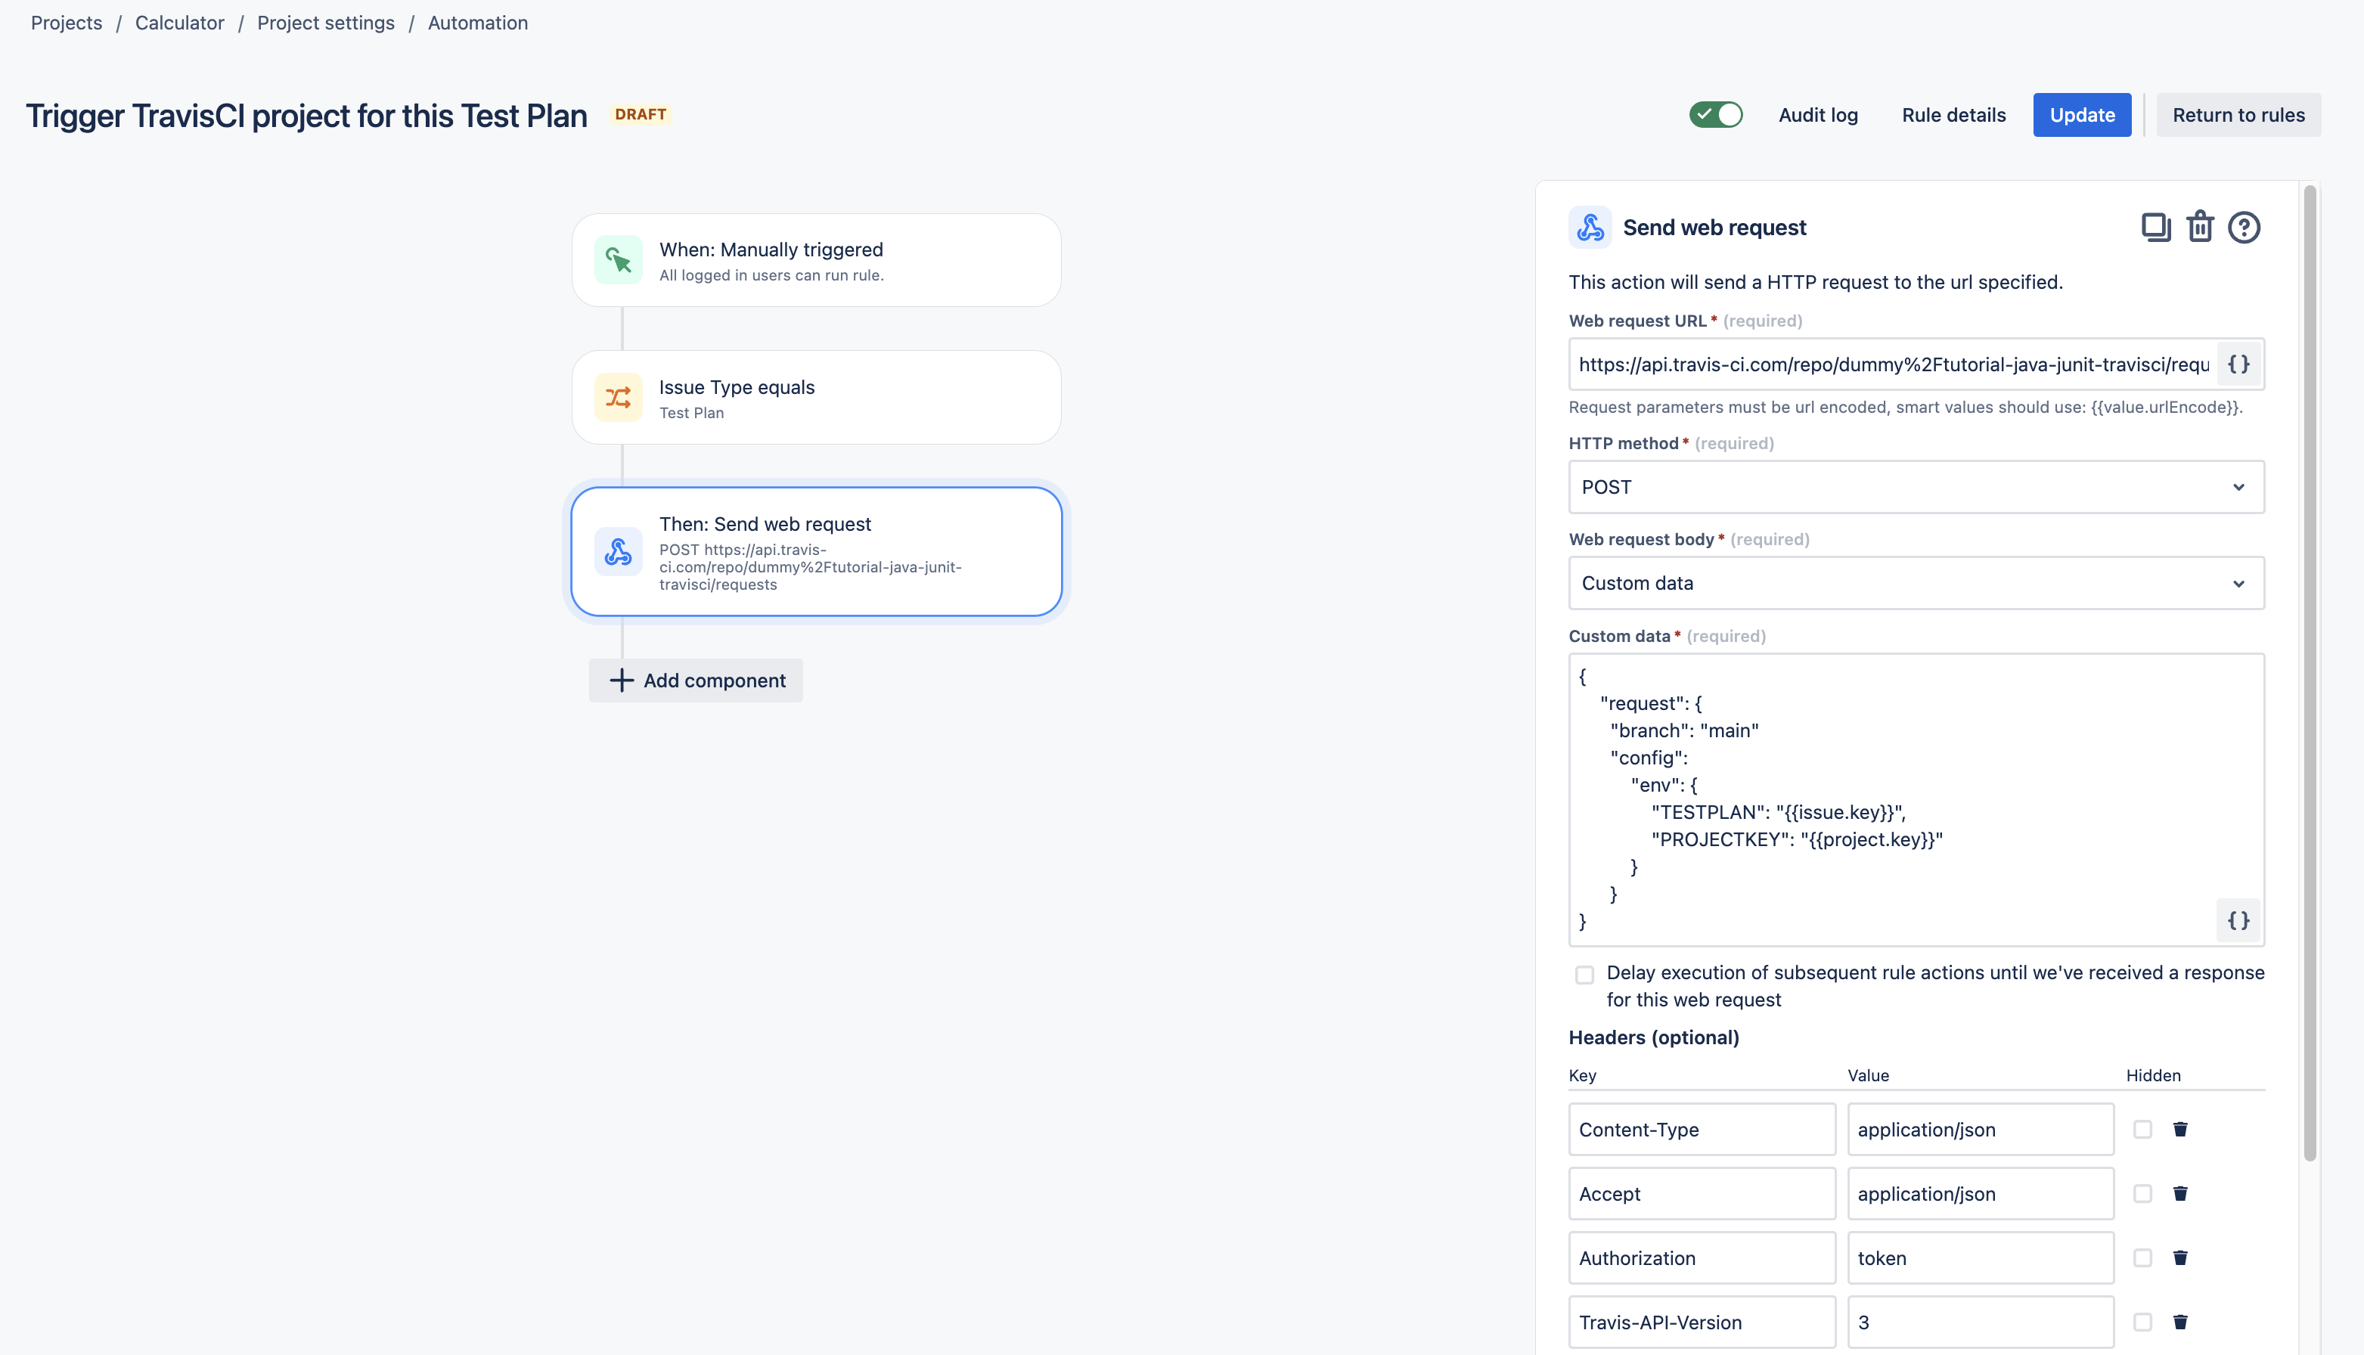The height and width of the screenshot is (1355, 2364).
Task: Open Web request body Custom data dropdown
Action: click(x=1916, y=582)
